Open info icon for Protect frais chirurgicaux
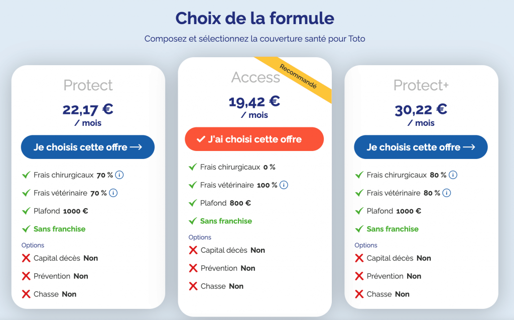Viewport: 514px width, 320px height. click(119, 175)
